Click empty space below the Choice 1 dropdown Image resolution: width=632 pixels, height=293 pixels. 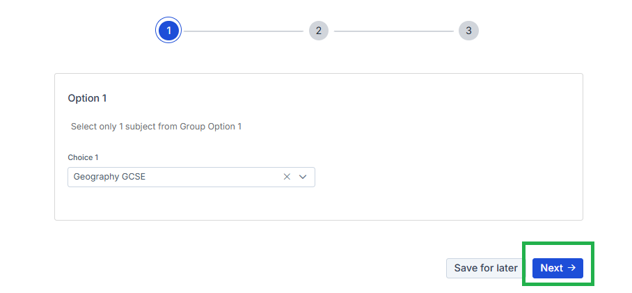[x=209, y=203]
